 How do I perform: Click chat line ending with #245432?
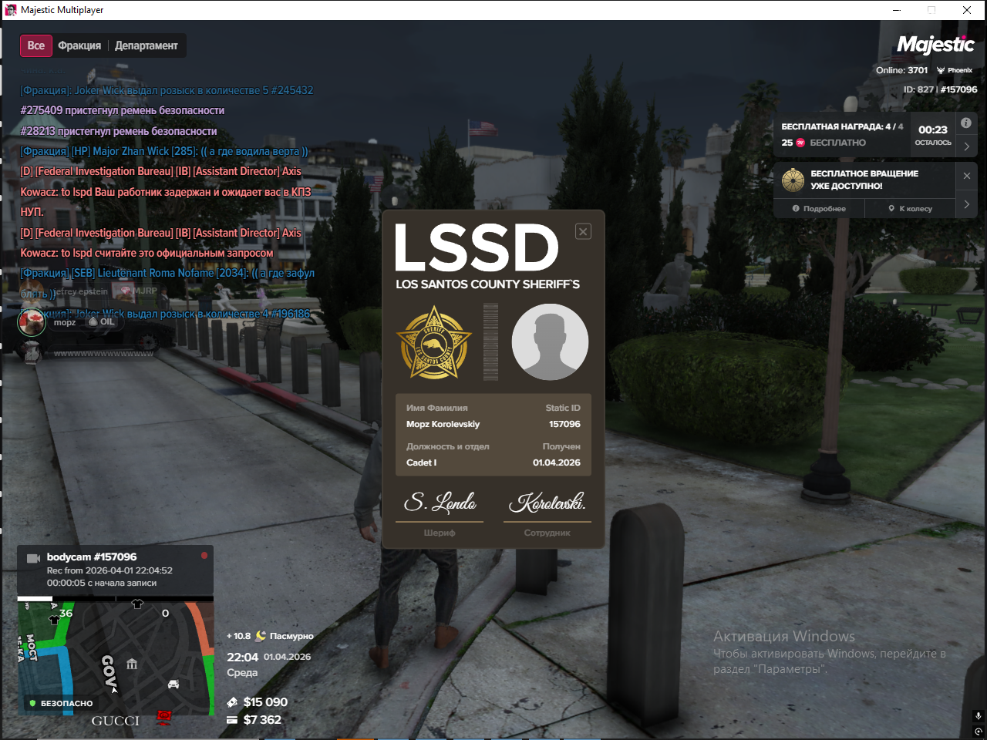coord(167,90)
